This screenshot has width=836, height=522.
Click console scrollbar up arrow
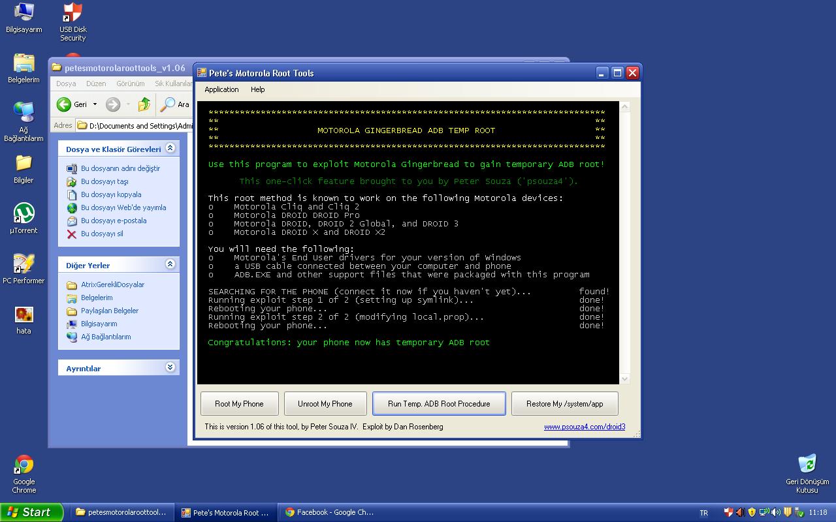(x=625, y=107)
